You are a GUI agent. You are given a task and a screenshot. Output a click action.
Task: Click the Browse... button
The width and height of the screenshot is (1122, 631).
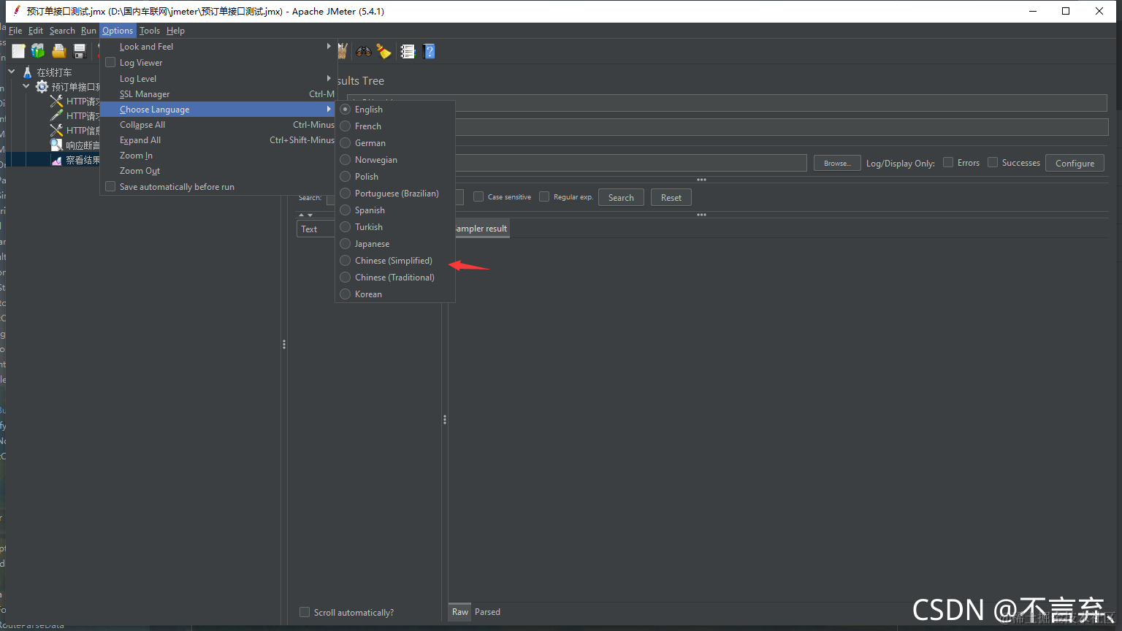click(x=837, y=163)
